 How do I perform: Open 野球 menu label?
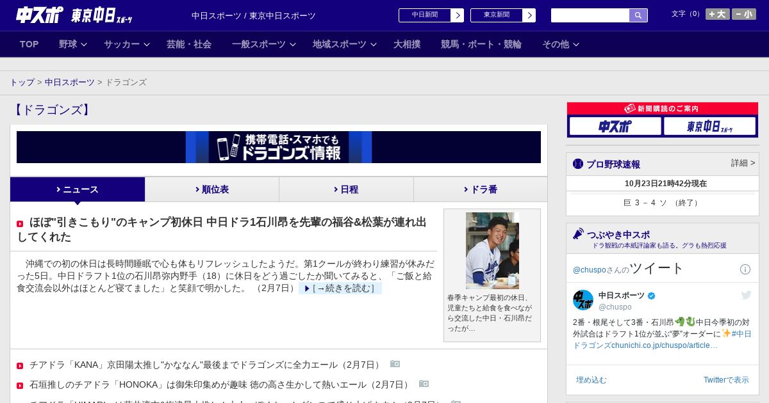click(x=68, y=44)
